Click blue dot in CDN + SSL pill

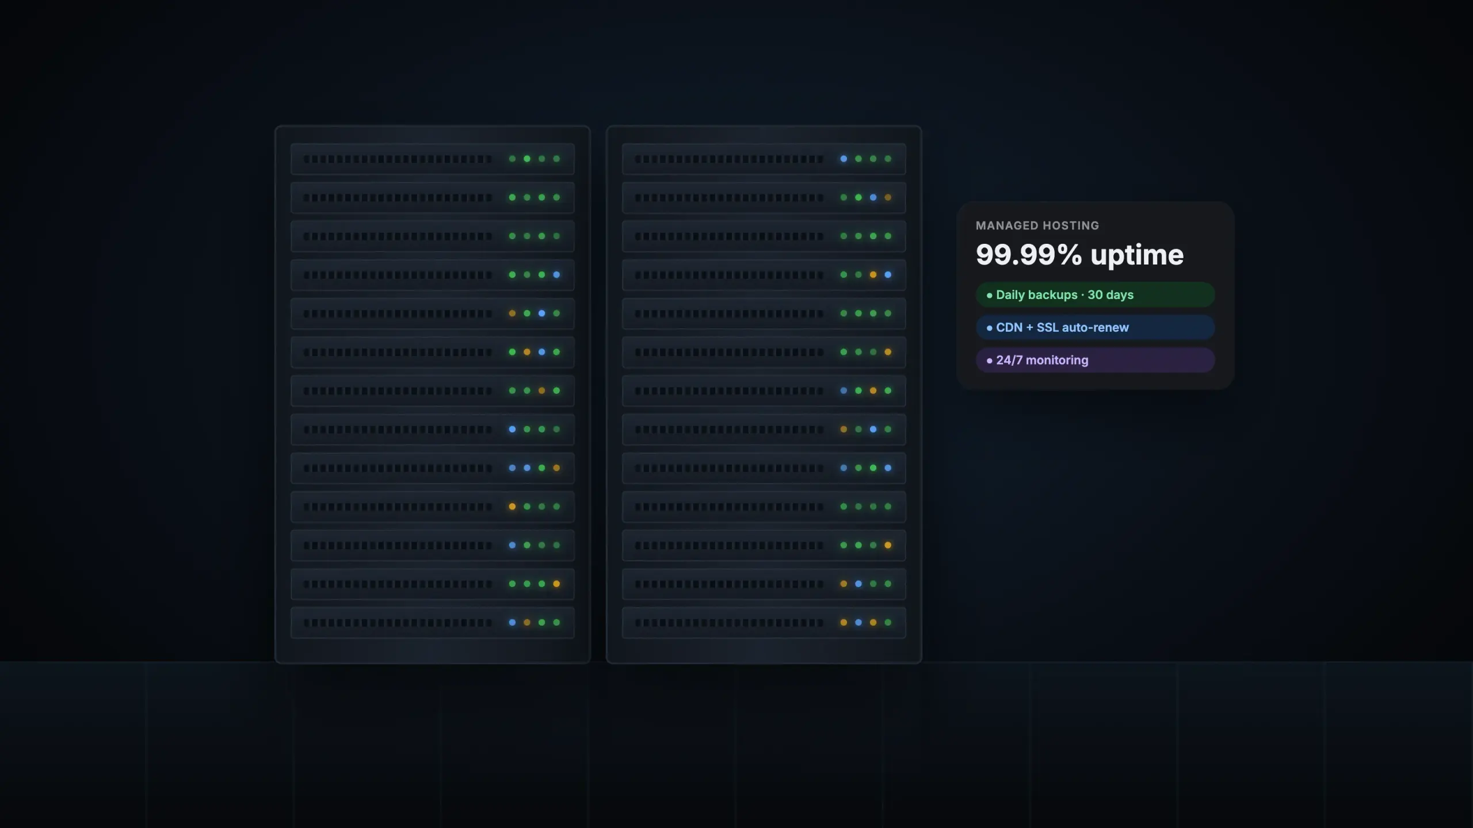990,328
